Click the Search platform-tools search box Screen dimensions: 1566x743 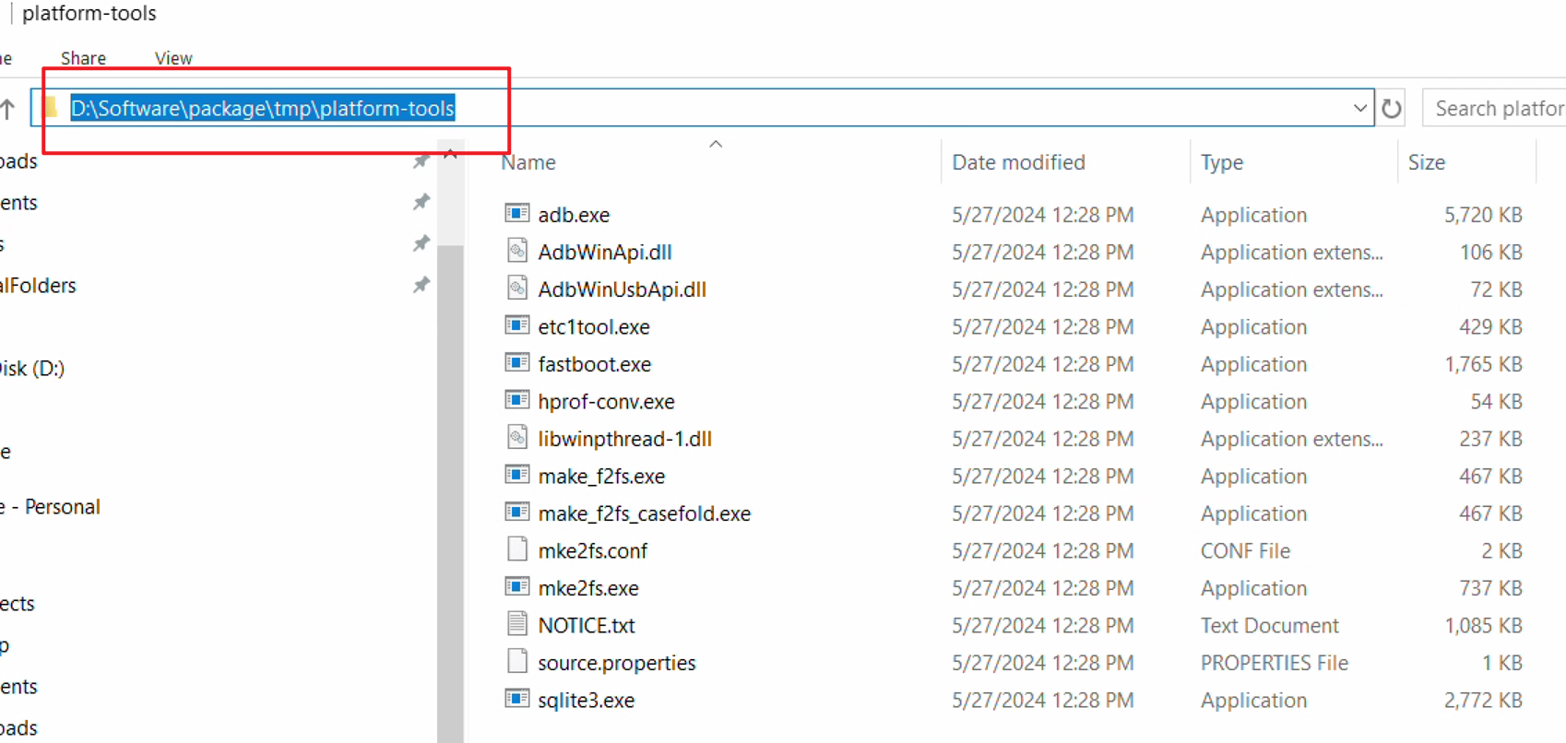(1498, 109)
